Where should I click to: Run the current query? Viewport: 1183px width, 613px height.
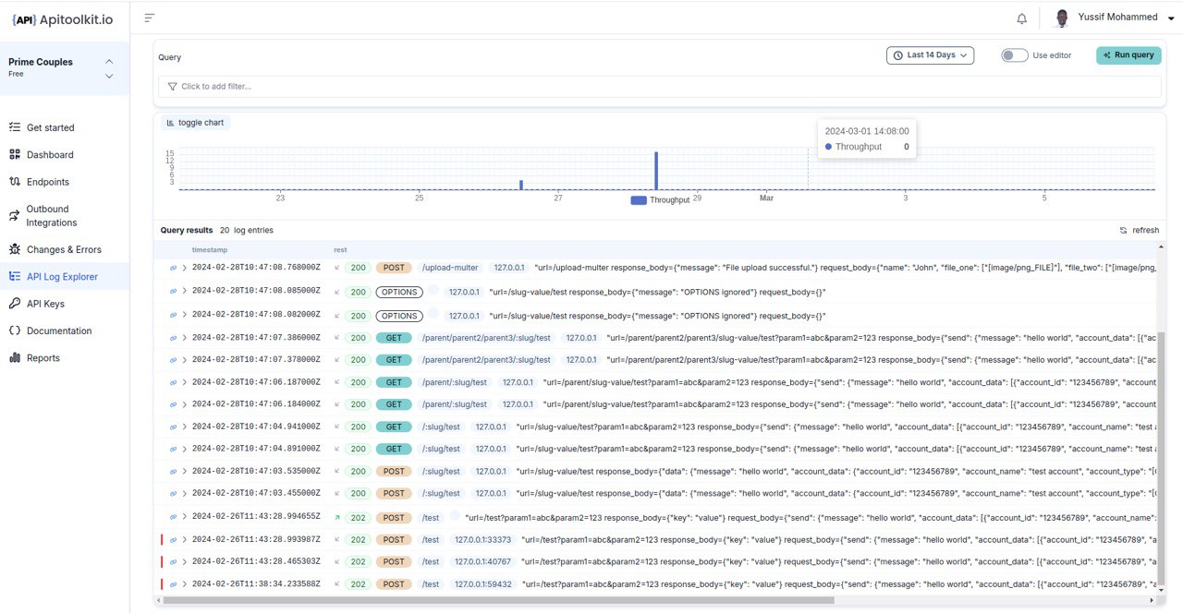(x=1128, y=54)
